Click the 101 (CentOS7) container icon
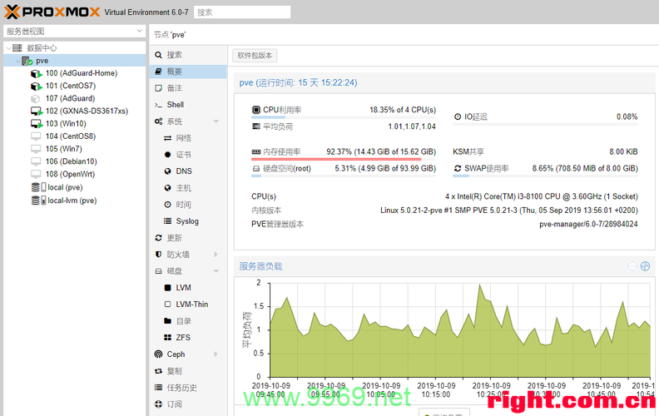The image size is (659, 416). coord(37,87)
